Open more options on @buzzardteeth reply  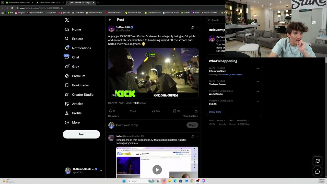[x=197, y=136]
